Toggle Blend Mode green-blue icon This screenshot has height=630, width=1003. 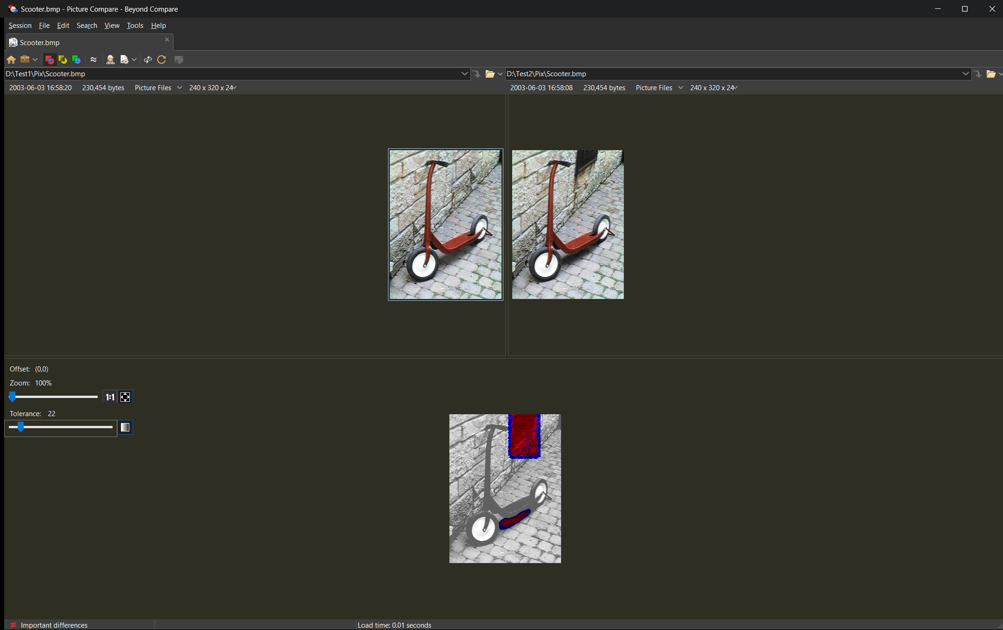coord(76,60)
